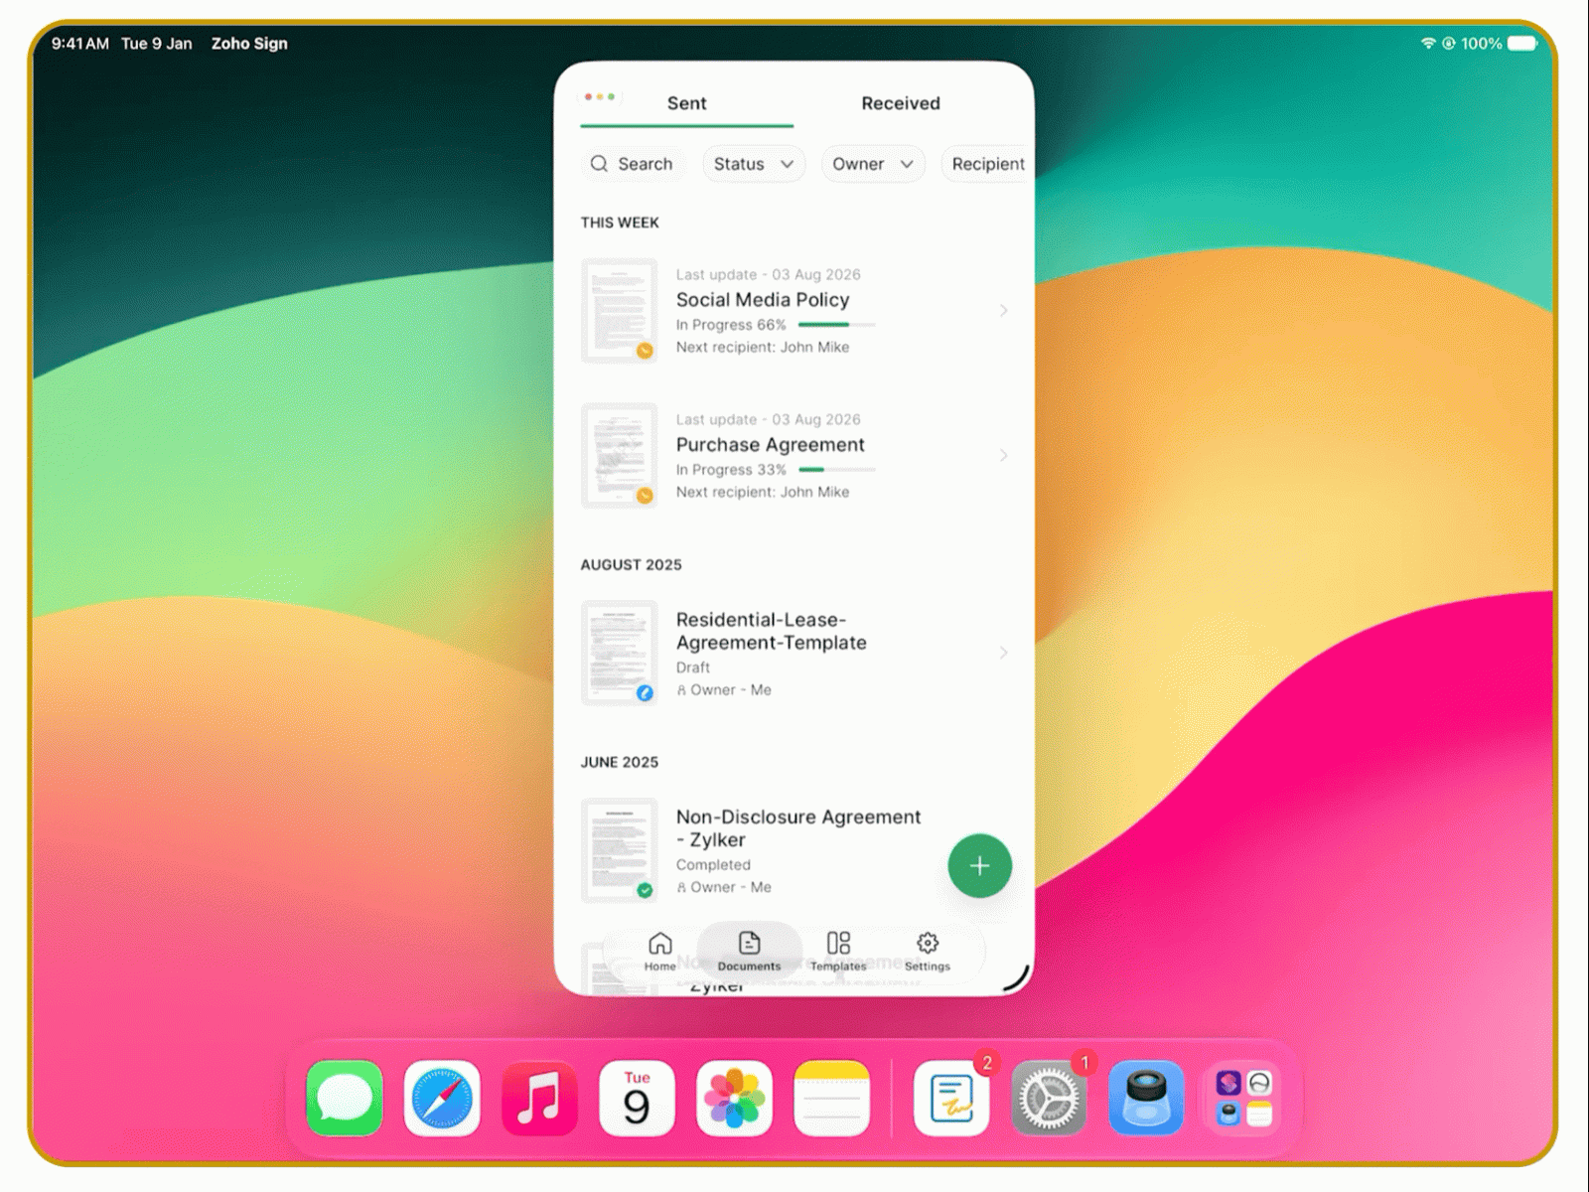Open the Templates tab icon
Screen dimensions: 1589x1192
(838, 943)
